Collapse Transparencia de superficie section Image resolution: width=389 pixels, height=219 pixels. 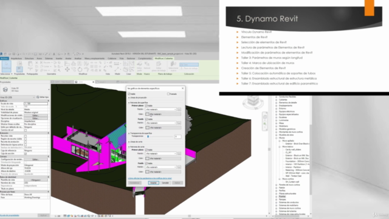[129, 133]
